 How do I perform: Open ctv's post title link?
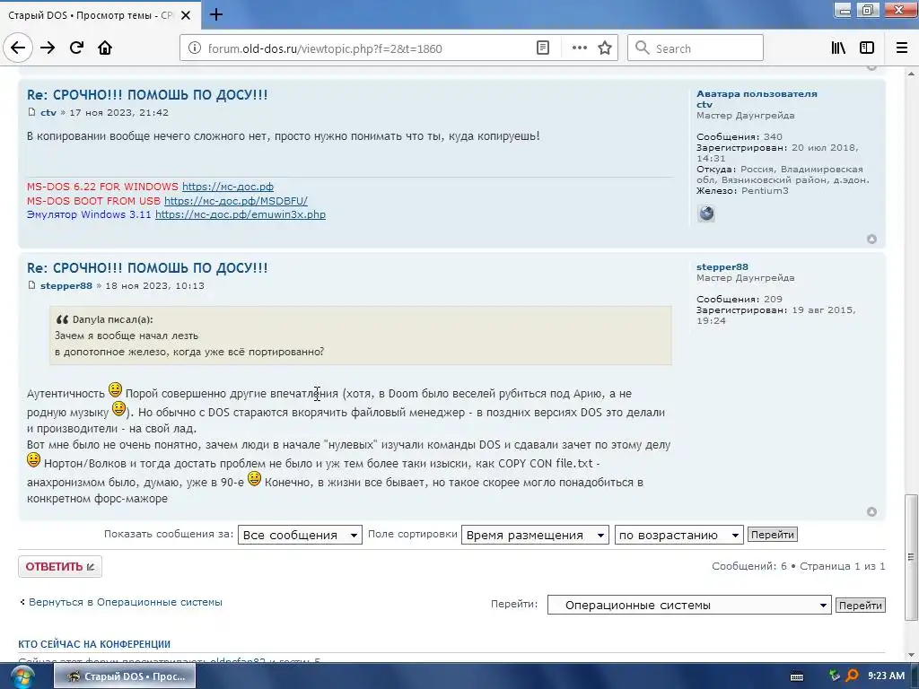coord(147,95)
